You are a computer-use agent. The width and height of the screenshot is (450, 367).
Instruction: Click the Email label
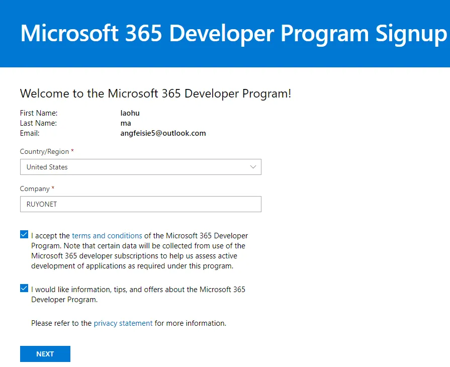click(30, 133)
